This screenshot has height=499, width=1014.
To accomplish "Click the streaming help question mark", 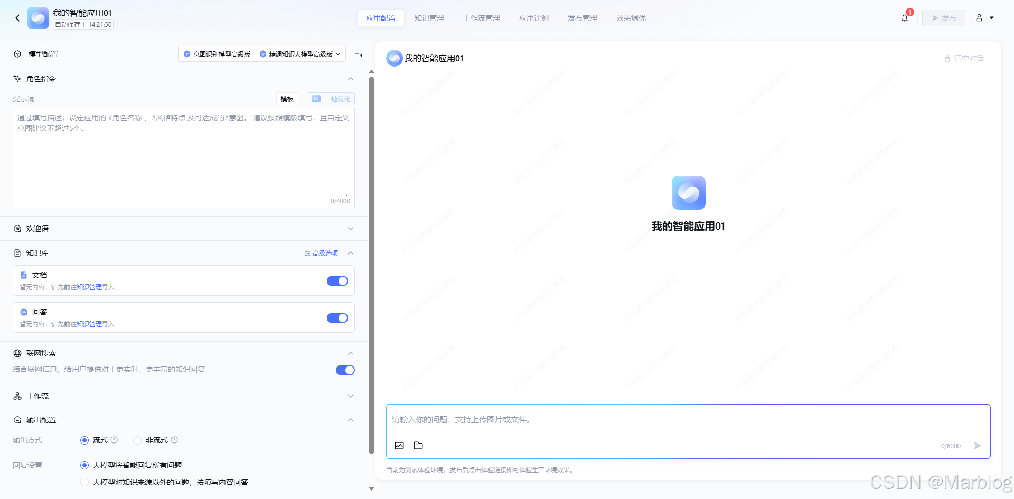I will [x=114, y=440].
